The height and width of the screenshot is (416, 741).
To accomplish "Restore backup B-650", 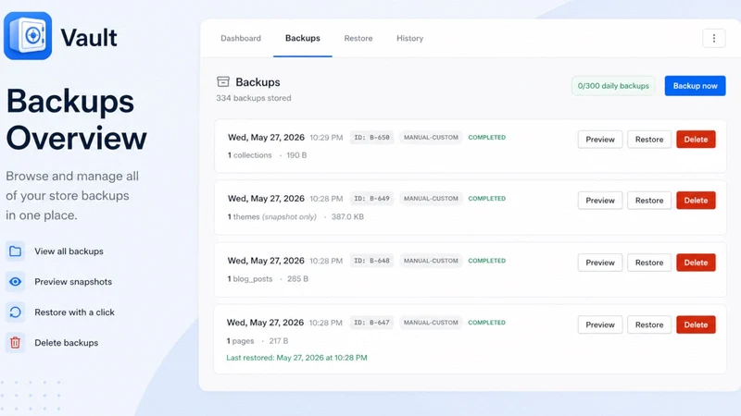I will click(649, 140).
